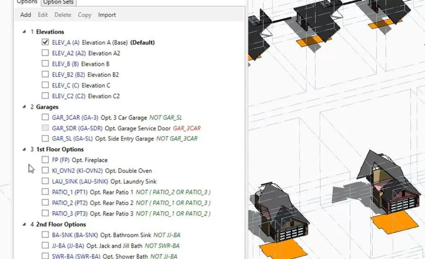Click 'NOT GAR_SL' condition text
425x259 pixels.
click(x=166, y=118)
